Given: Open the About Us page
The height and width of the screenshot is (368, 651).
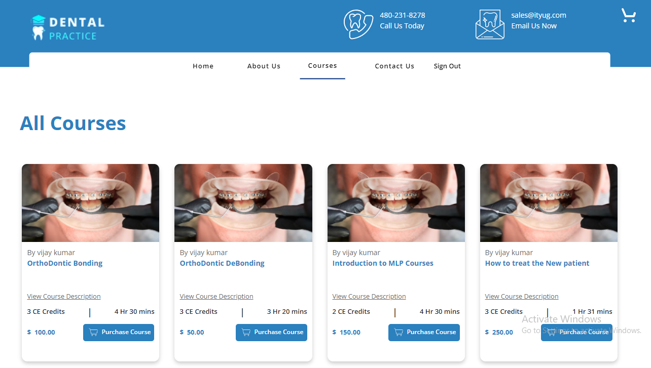Looking at the screenshot, I should (264, 66).
